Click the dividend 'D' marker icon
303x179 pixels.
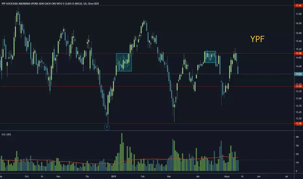pyautogui.click(x=107, y=127)
